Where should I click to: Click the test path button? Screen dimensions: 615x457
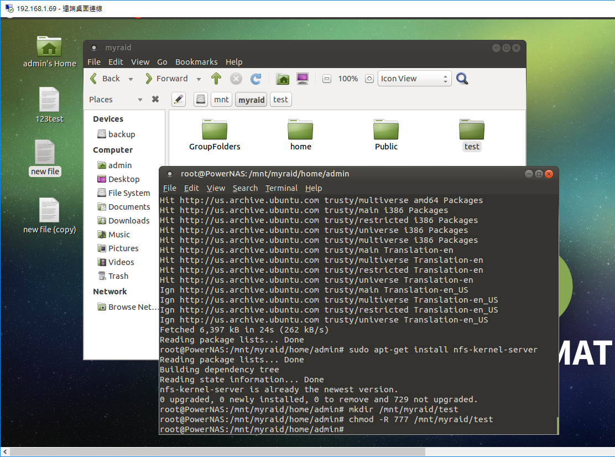280,100
